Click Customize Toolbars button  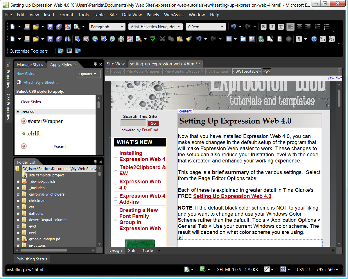(29, 51)
